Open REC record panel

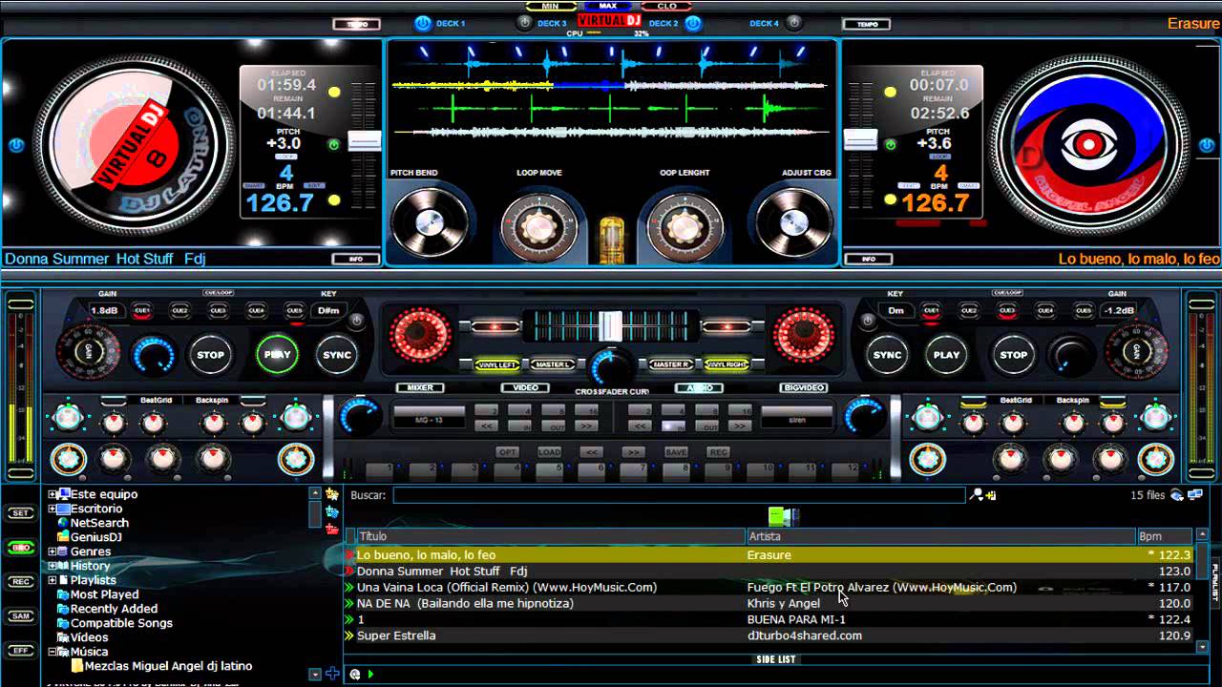click(x=20, y=581)
